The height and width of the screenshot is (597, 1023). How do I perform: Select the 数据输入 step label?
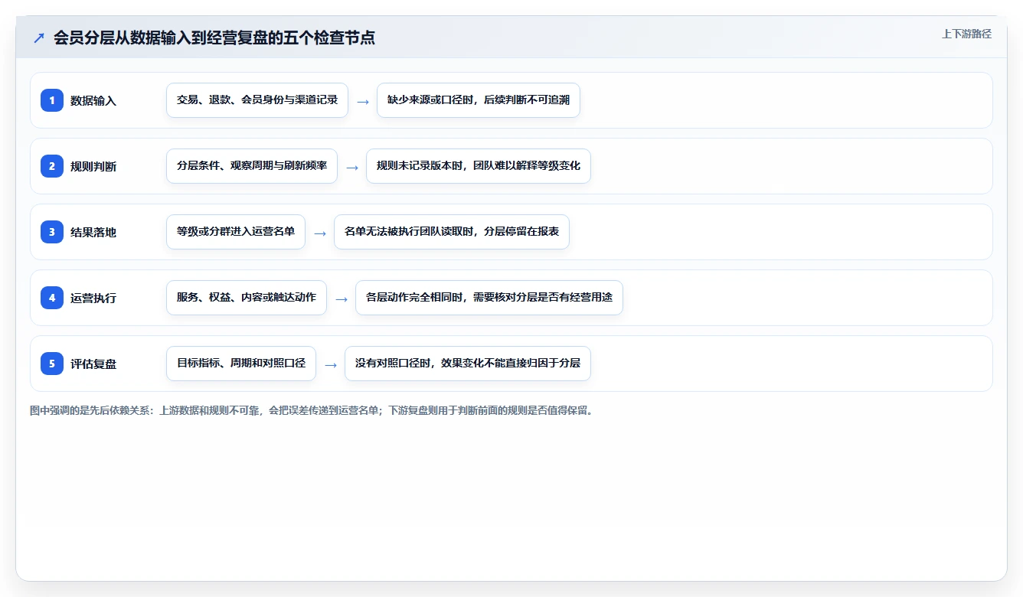[93, 100]
